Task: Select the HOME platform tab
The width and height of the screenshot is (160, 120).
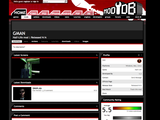Action: [x=19, y=12]
